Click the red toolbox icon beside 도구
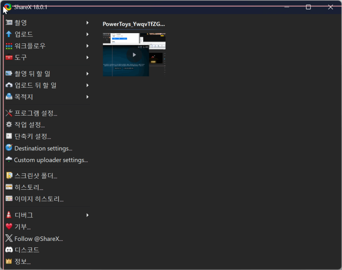342x270 pixels. [9, 57]
